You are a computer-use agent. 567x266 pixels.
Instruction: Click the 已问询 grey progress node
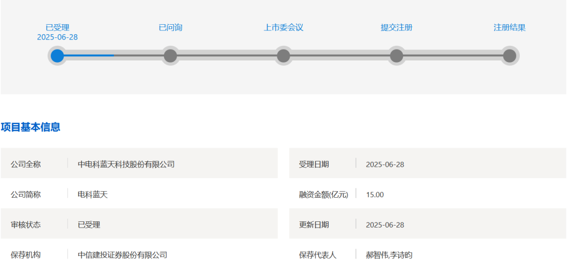[x=170, y=56]
